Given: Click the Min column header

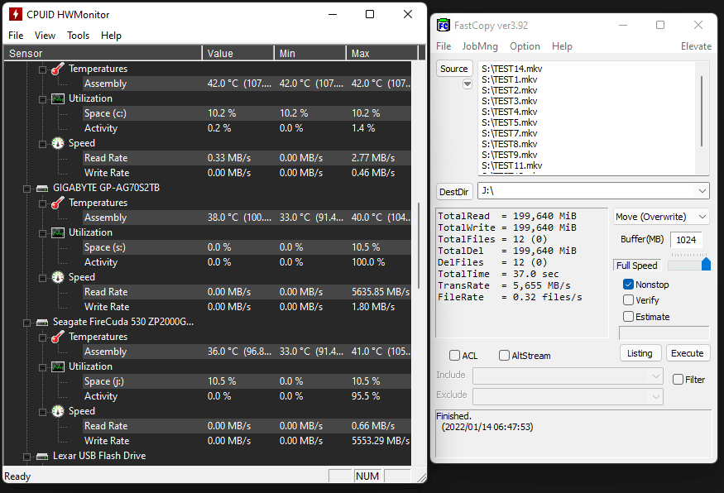Looking at the screenshot, I should pyautogui.click(x=310, y=54).
